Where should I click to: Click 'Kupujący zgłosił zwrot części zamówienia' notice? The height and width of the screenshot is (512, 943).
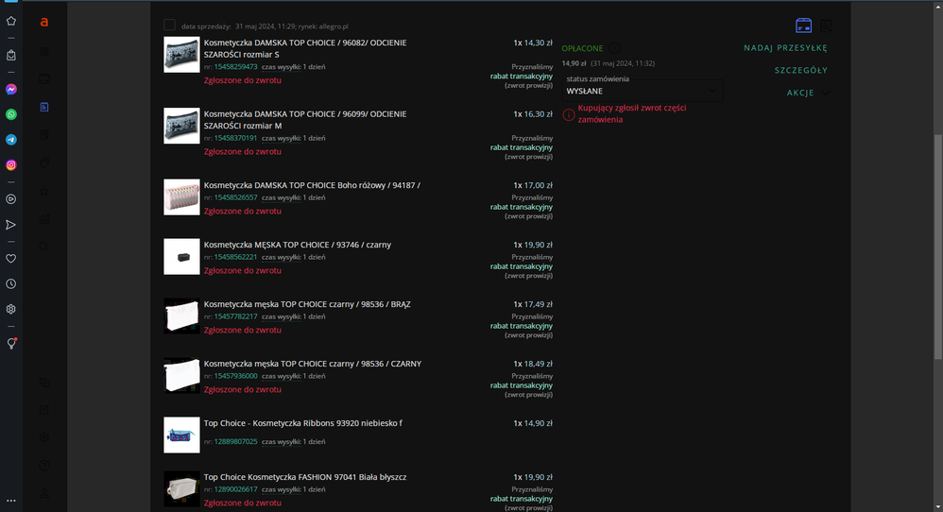[632, 113]
